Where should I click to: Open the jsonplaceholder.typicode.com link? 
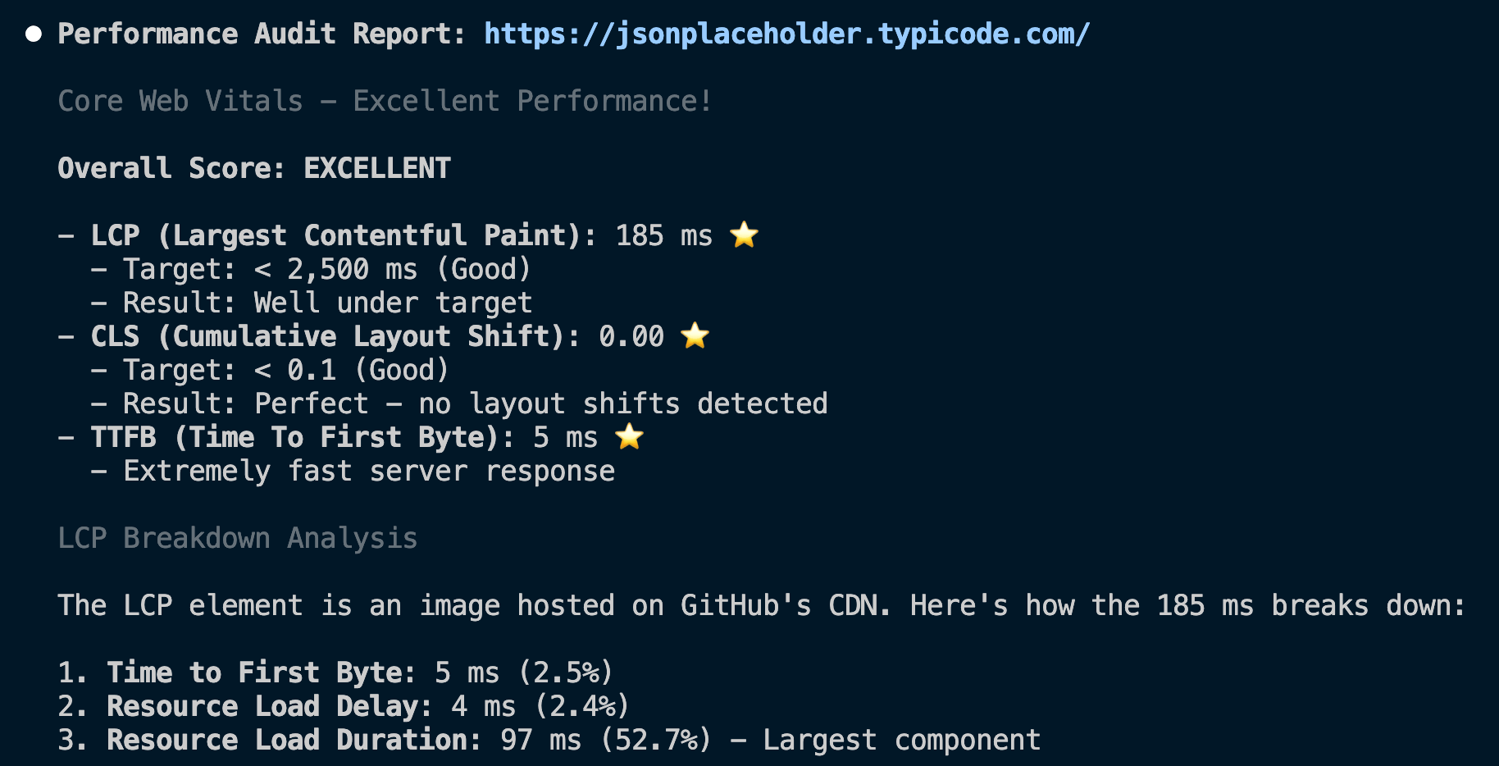coord(786,34)
